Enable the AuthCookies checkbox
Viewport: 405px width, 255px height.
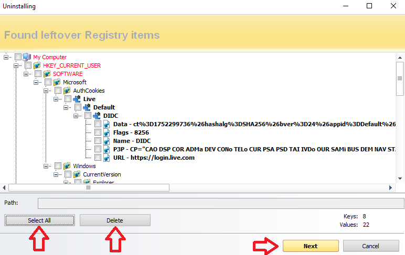tap(58, 91)
